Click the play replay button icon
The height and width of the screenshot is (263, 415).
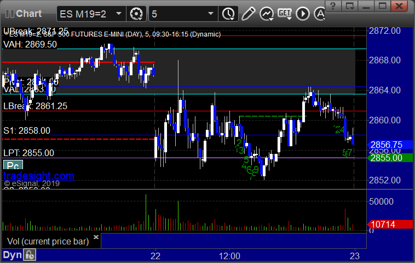(303, 14)
